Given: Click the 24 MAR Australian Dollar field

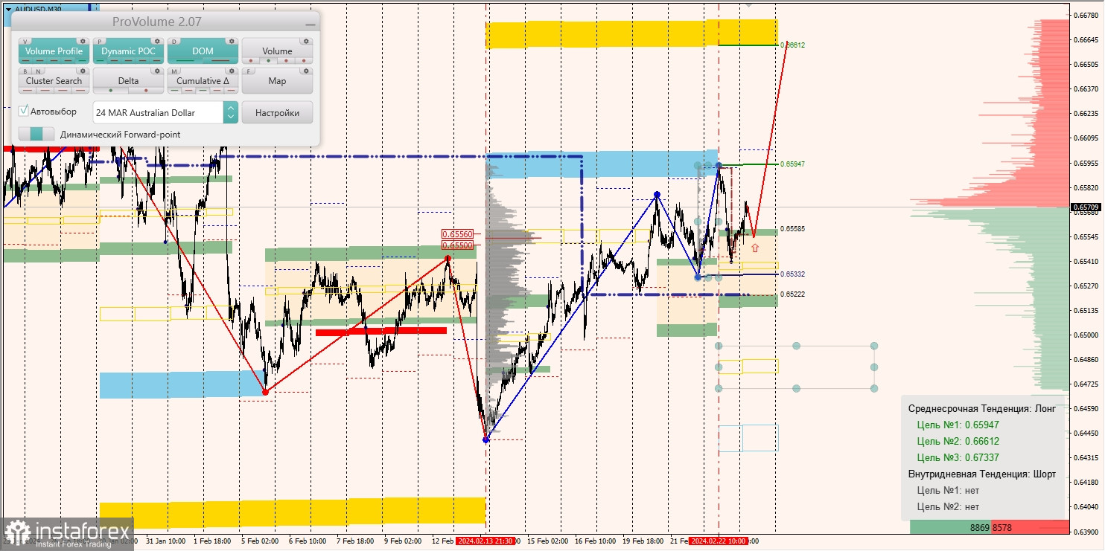Looking at the screenshot, I should [x=158, y=112].
